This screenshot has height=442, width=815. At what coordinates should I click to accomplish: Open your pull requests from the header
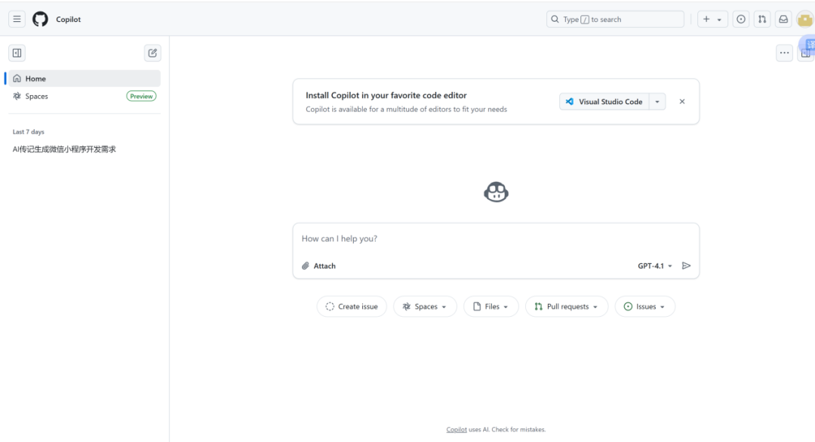[x=762, y=19]
